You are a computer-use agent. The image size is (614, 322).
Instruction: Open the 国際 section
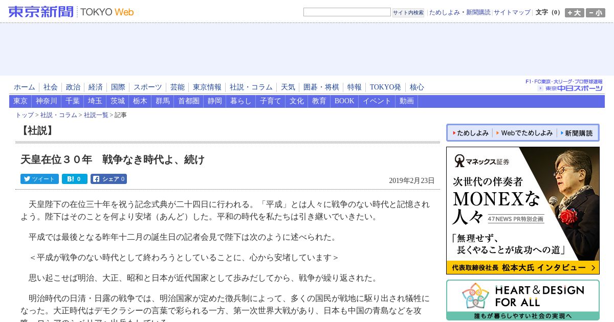click(118, 87)
